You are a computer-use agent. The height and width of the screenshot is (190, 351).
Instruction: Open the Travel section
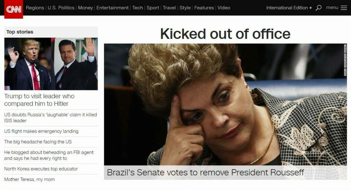point(169,8)
